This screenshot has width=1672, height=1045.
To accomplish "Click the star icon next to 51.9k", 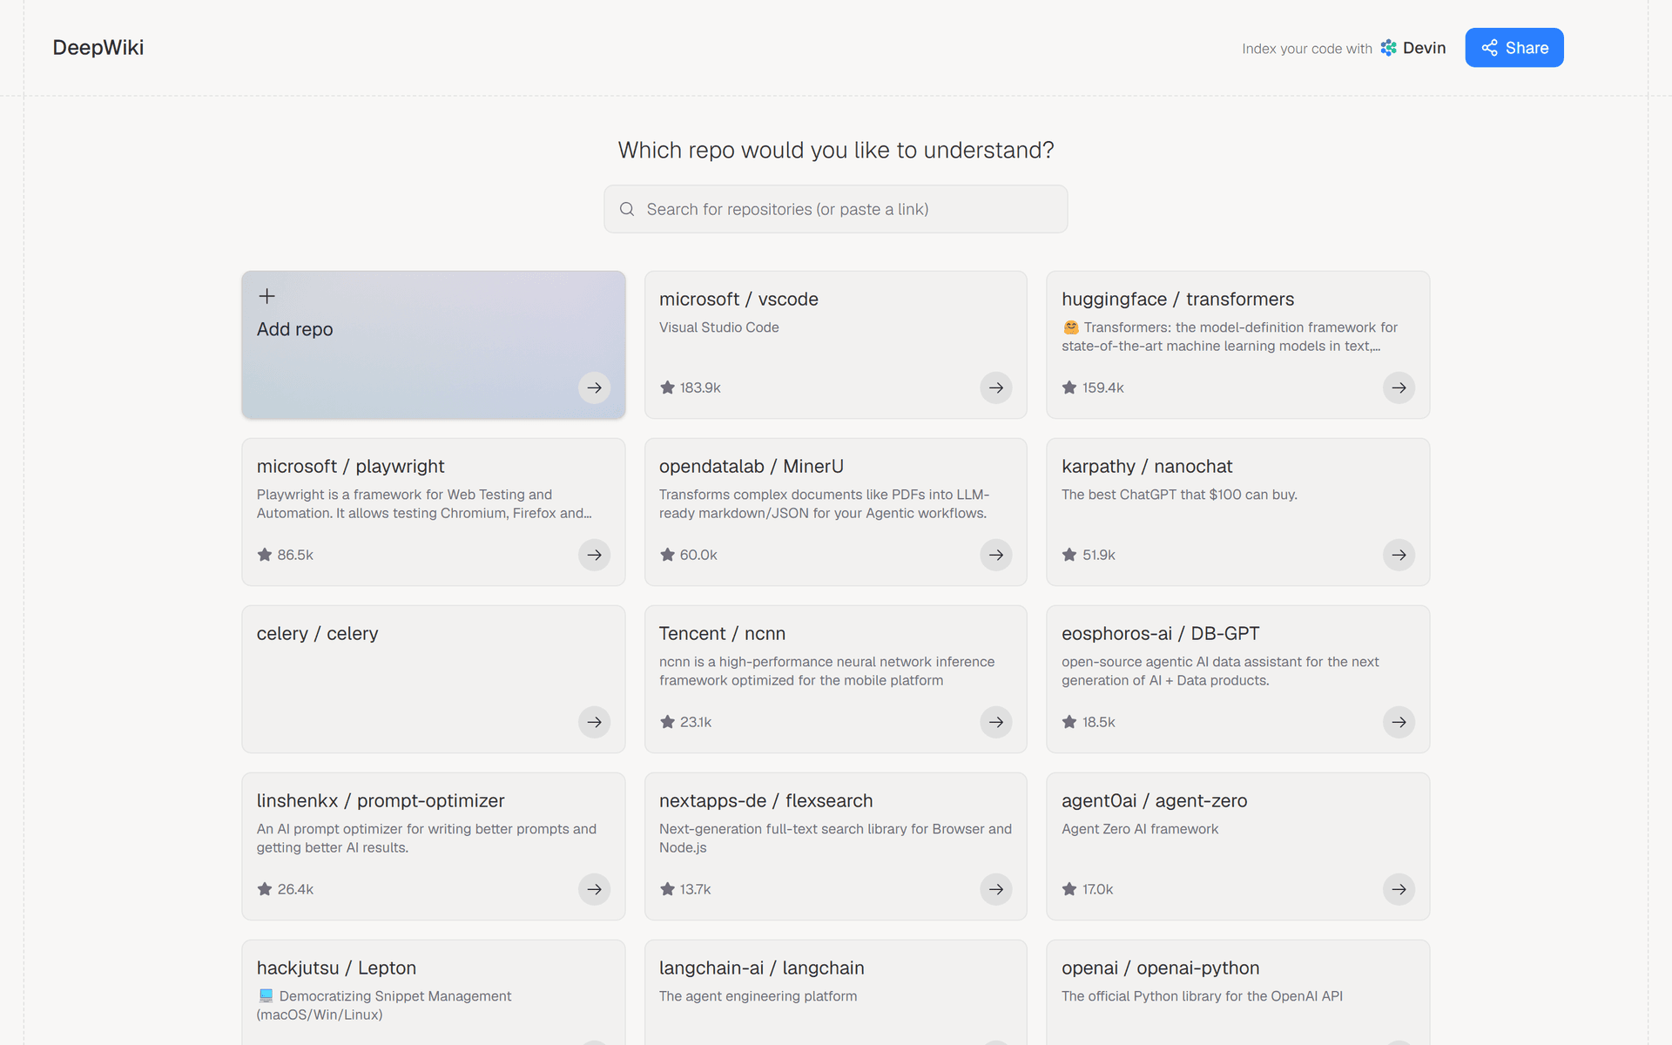I will point(1069,555).
